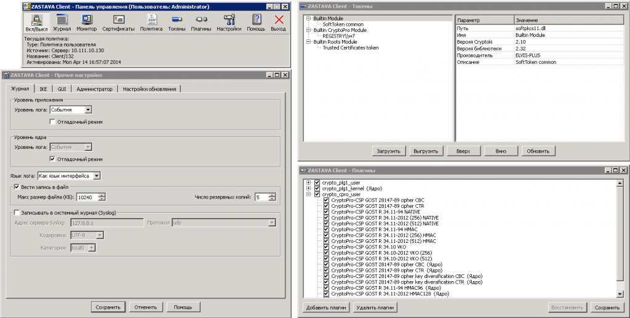The width and height of the screenshot is (630, 318).
Task: Open the Плагины toolbar icon
Action: pyautogui.click(x=201, y=23)
